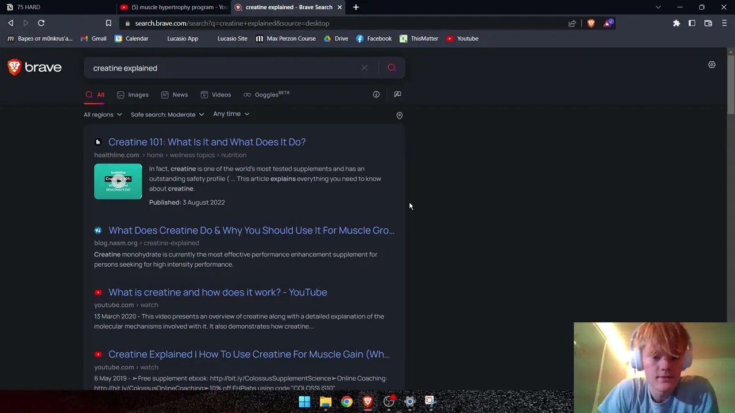Select the All results tab
The width and height of the screenshot is (735, 413).
(95, 95)
